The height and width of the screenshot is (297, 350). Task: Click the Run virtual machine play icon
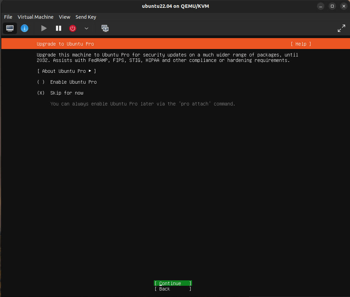[44, 28]
